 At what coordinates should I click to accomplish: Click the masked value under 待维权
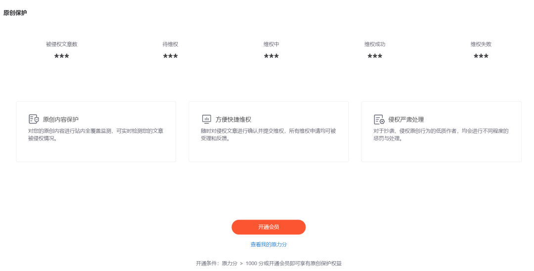(x=170, y=56)
